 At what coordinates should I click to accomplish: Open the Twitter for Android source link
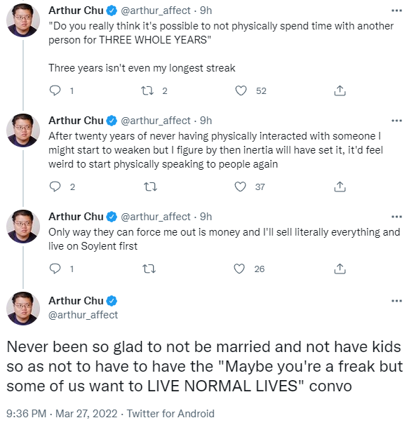[171, 414]
